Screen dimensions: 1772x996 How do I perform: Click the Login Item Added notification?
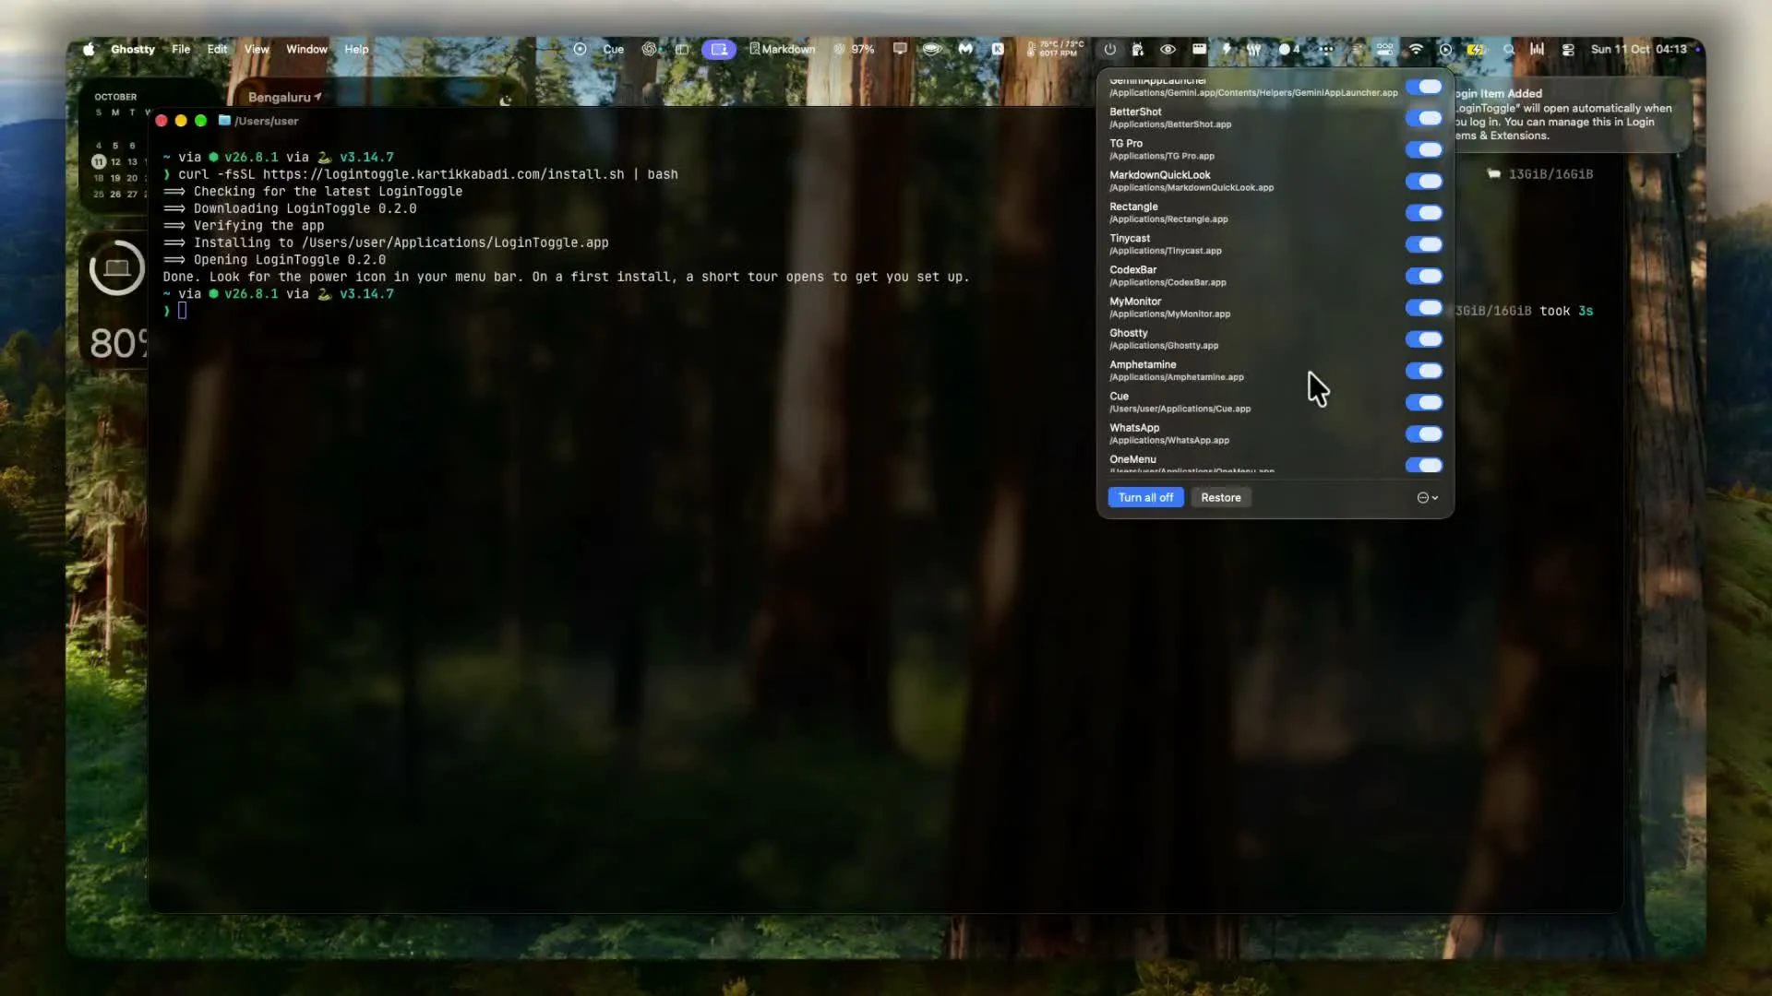(1572, 114)
